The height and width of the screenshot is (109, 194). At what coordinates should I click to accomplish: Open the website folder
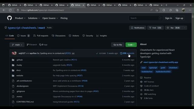tap(20, 75)
